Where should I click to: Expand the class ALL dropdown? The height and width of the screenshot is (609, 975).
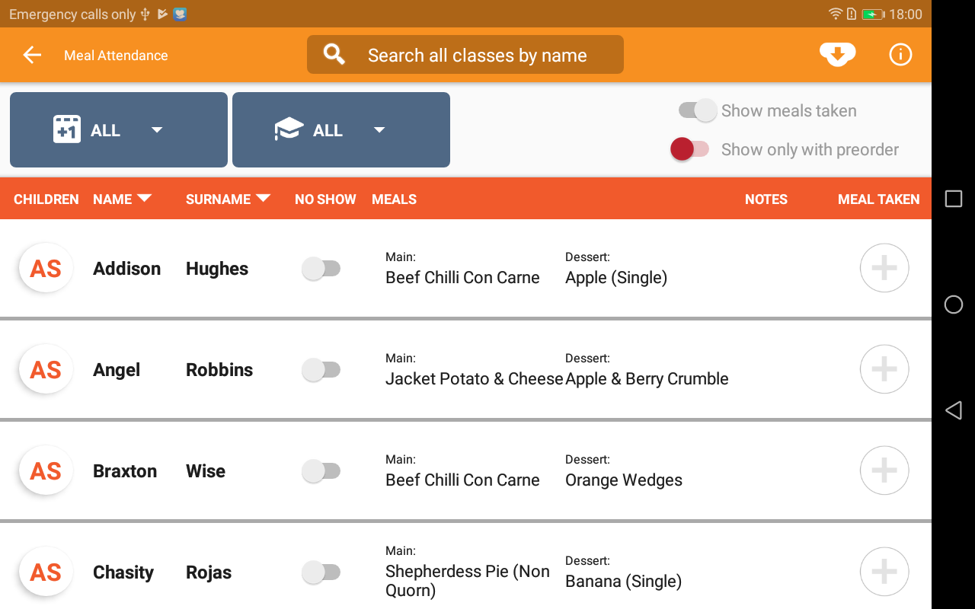[x=341, y=130]
